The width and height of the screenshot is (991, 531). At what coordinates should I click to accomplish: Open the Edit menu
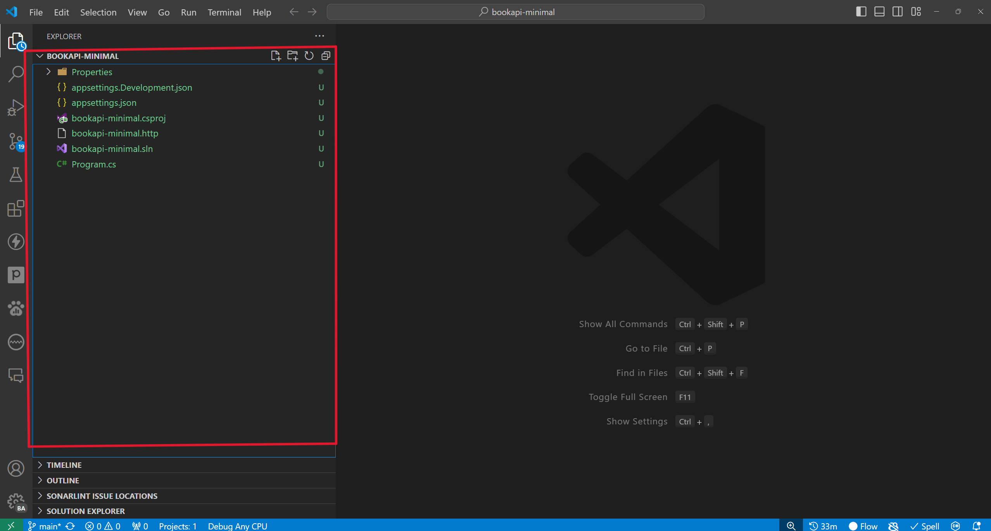click(x=61, y=12)
